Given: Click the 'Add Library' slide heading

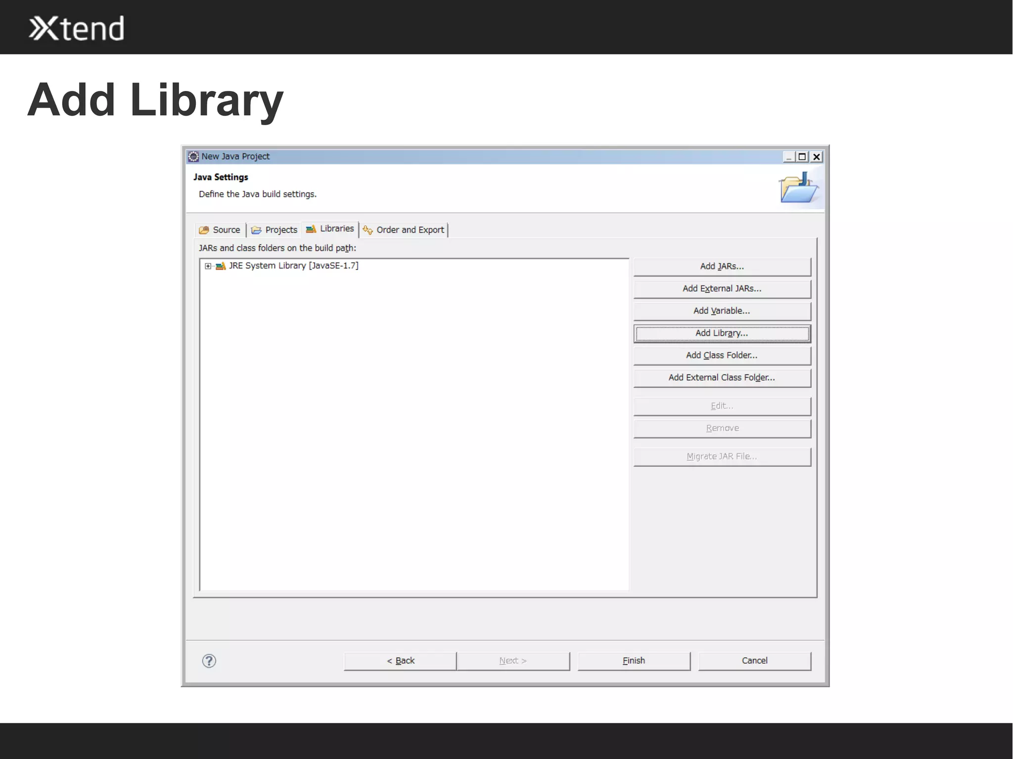Looking at the screenshot, I should pos(155,100).
